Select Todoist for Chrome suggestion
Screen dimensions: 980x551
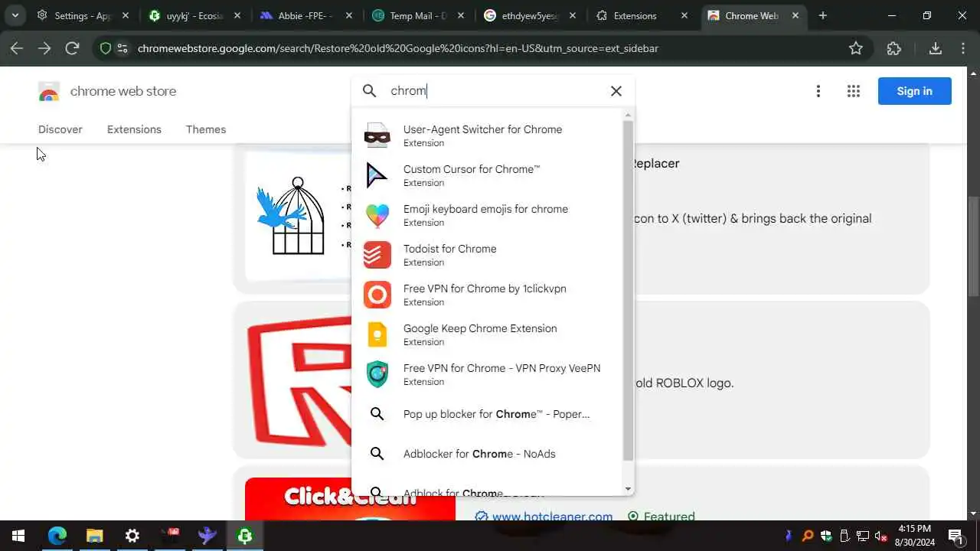point(488,255)
